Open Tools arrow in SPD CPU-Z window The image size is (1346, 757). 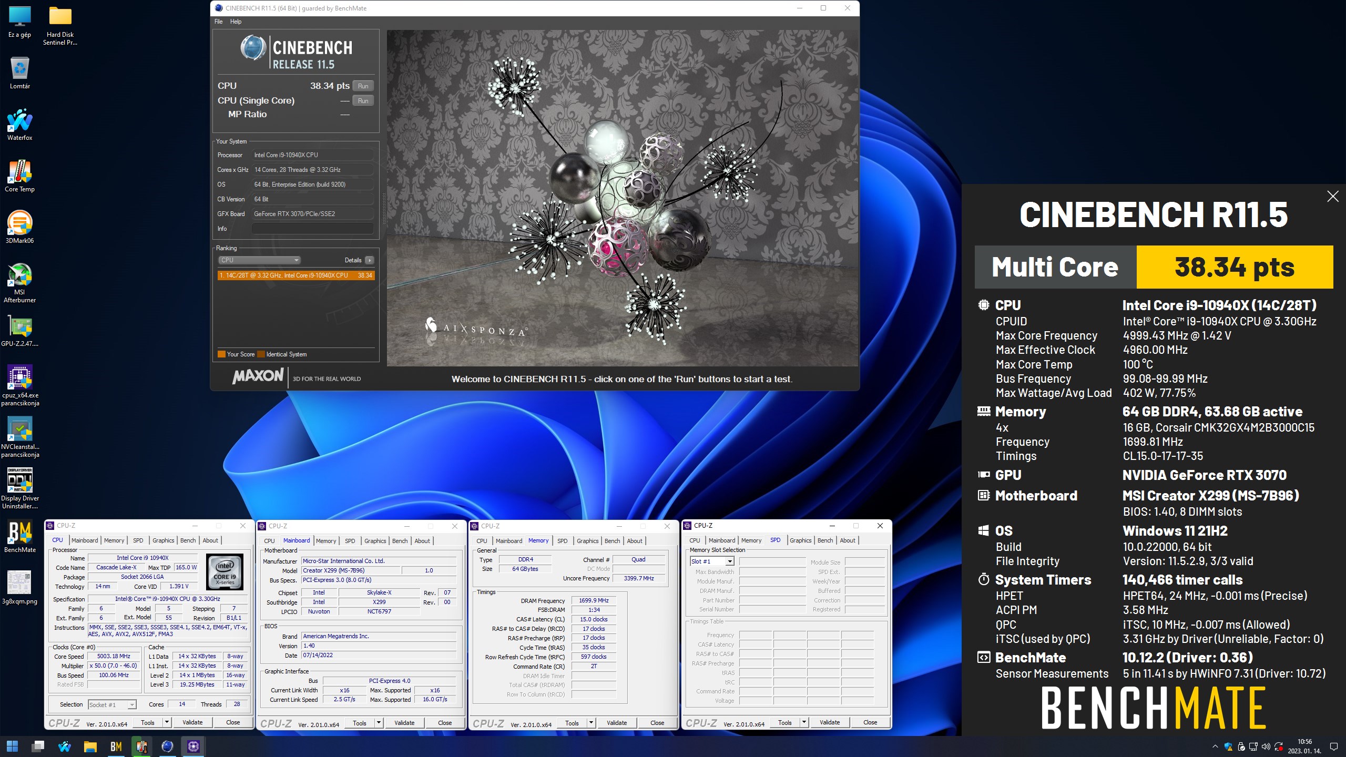[804, 722]
